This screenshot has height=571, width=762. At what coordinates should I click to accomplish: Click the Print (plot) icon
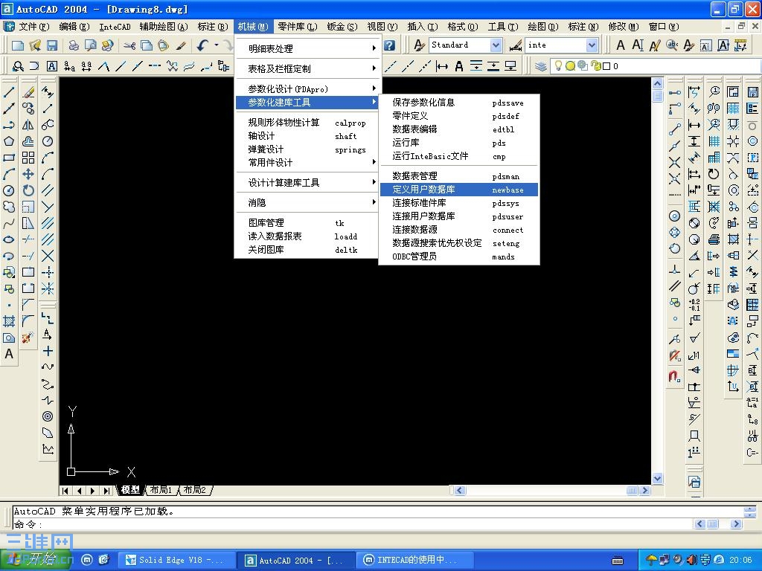point(74,45)
